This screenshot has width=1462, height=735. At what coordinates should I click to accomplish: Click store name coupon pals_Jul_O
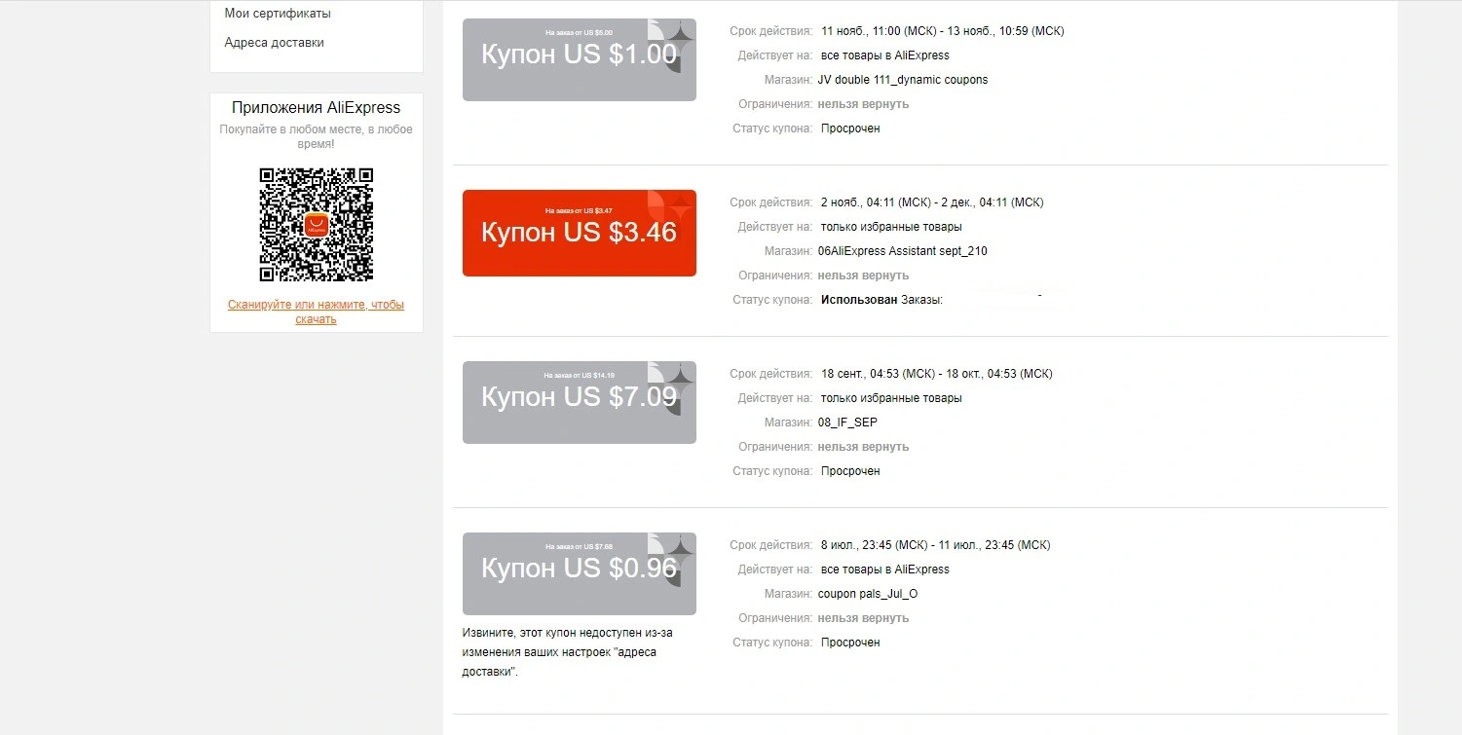point(868,594)
